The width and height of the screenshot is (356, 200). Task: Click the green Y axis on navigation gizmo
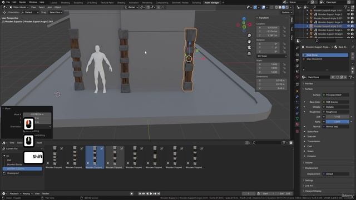coord(244,27)
